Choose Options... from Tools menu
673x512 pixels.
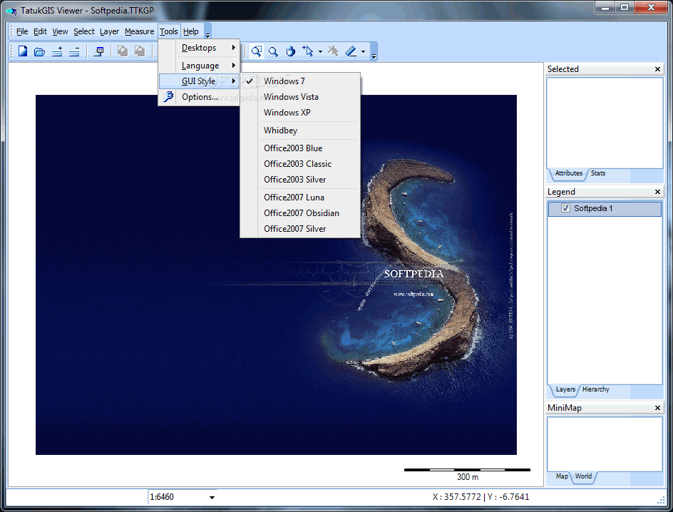click(199, 96)
